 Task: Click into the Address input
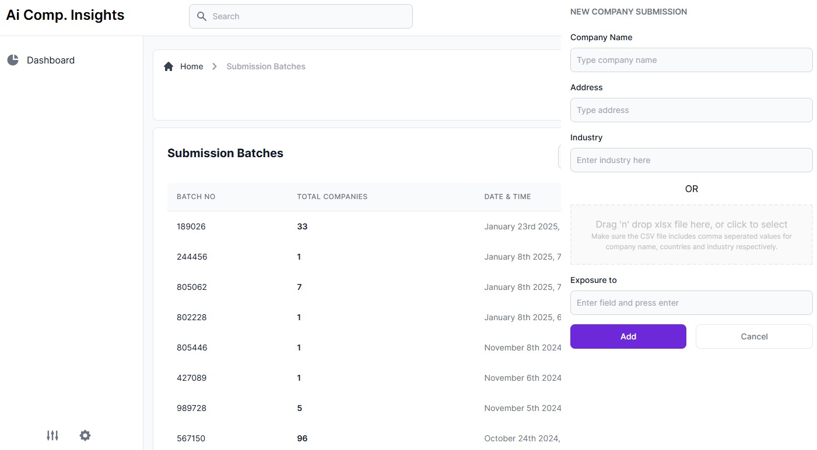point(692,110)
